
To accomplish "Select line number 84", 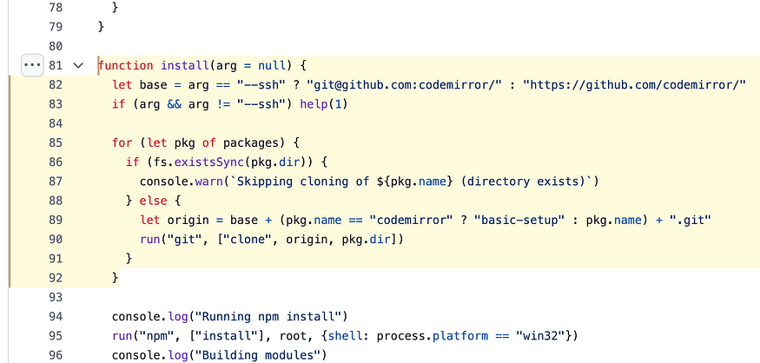I will click(x=56, y=123).
